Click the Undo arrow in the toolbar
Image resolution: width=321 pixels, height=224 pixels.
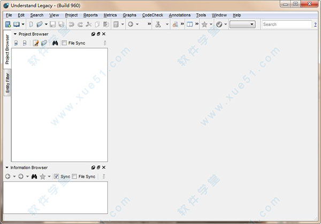[72, 25]
